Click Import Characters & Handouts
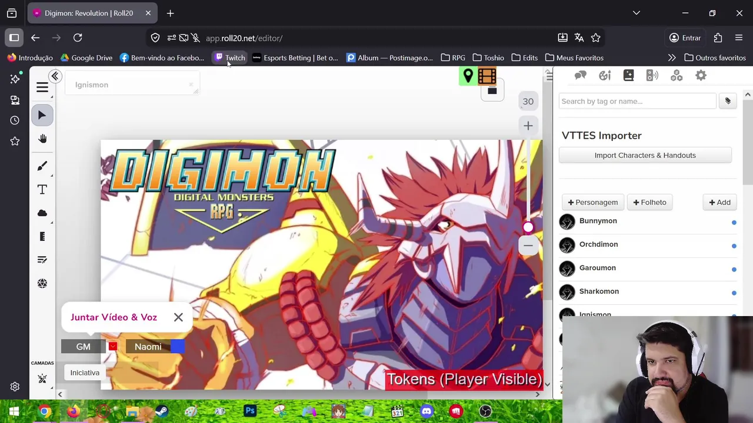This screenshot has width=753, height=423. 645,155
